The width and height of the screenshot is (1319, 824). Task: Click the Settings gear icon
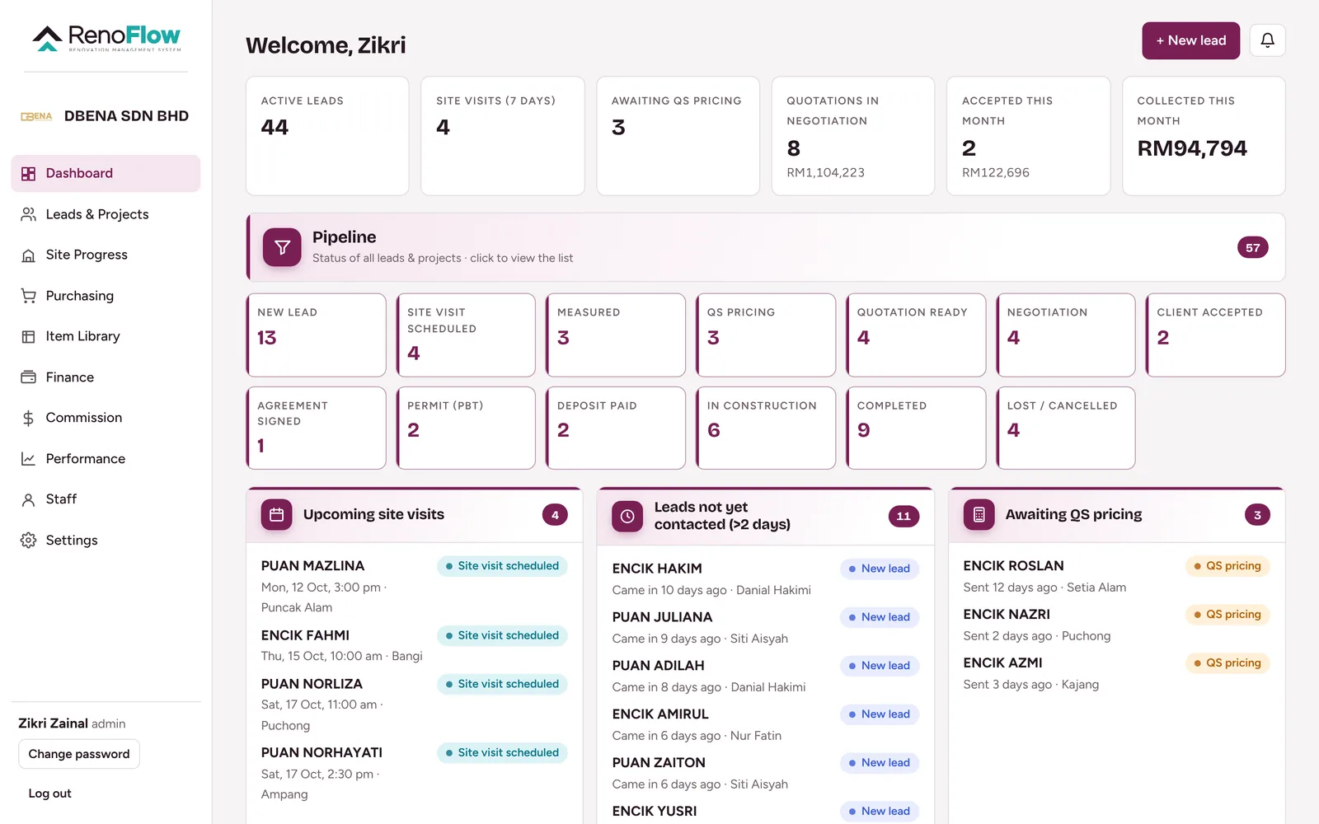coord(28,541)
